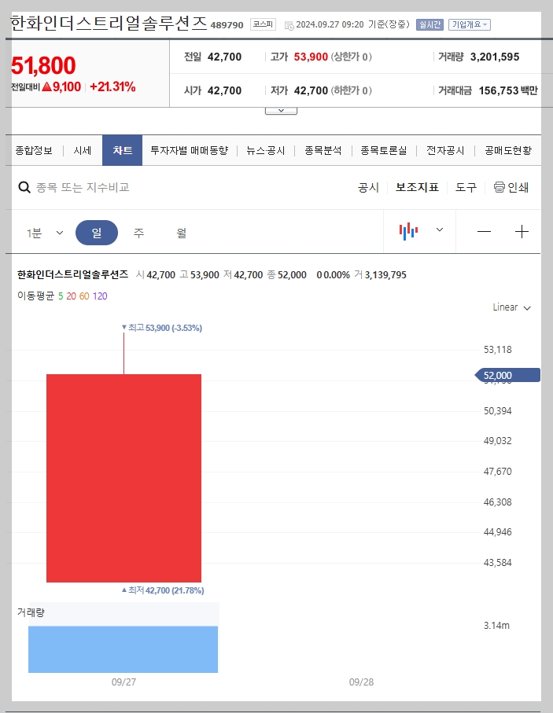553x713 pixels.
Task: Click the stock code 489790
Action: (227, 25)
